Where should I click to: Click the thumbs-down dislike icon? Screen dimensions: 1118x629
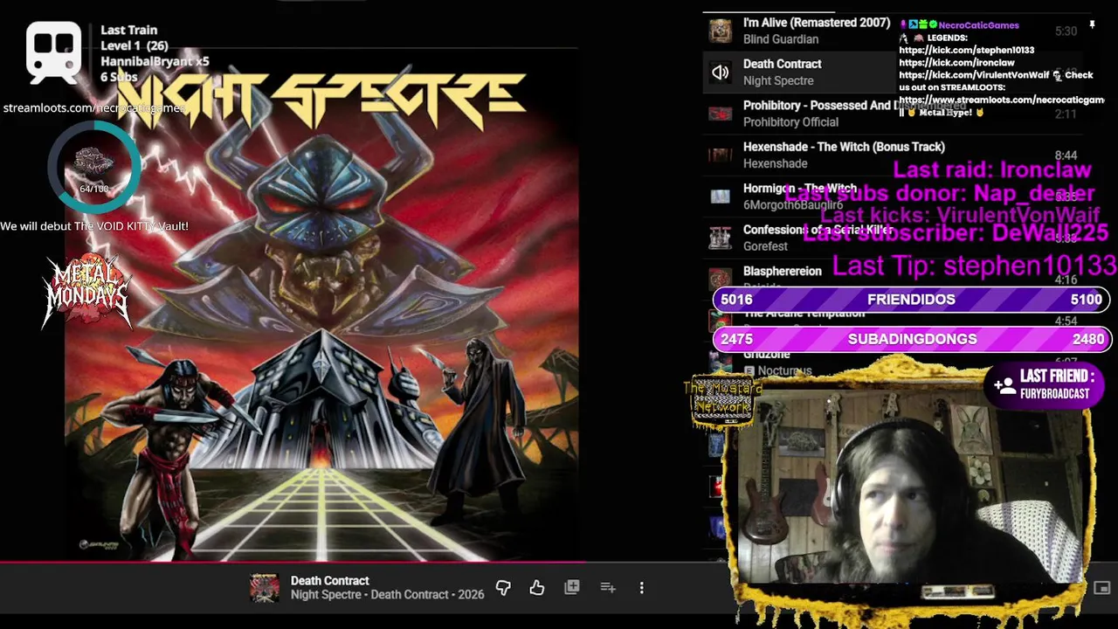[x=503, y=588]
